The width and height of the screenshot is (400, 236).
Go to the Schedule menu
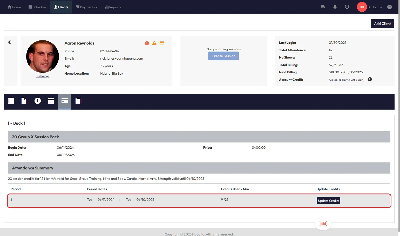click(37, 7)
